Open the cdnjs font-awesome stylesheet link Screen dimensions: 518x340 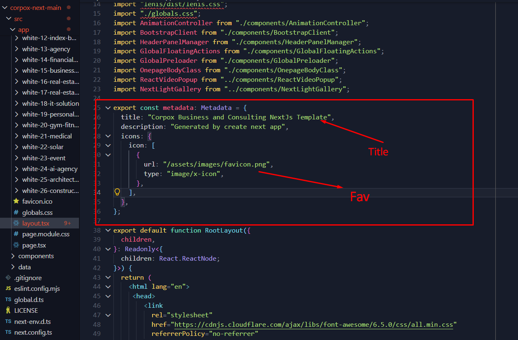[314, 324]
